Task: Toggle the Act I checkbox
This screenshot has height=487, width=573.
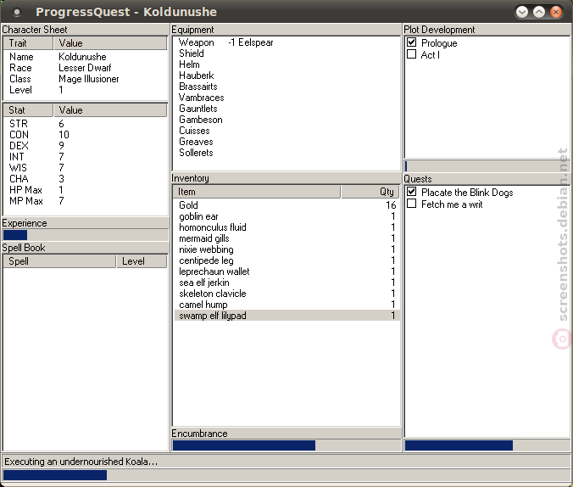Action: pos(411,54)
